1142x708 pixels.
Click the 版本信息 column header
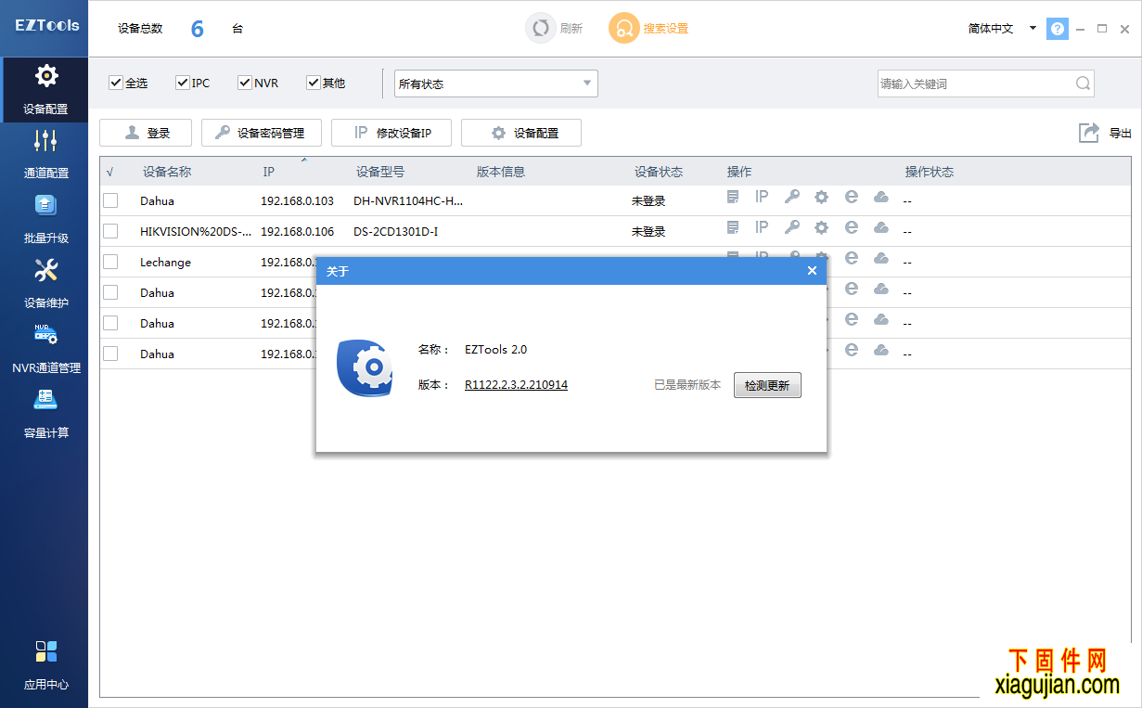[x=501, y=172]
